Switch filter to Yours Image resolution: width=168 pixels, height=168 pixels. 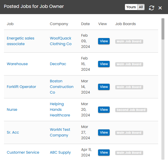pyautogui.click(x=131, y=7)
